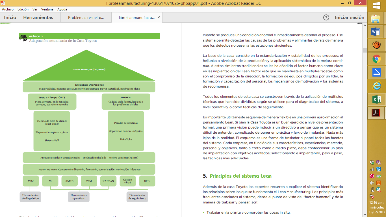Click the ESET security tray icon
The image size is (386, 217).
[379, 190]
